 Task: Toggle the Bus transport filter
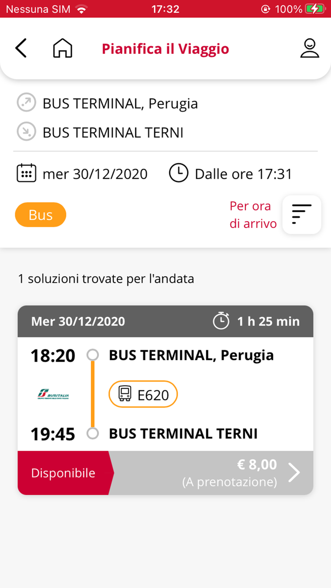(41, 215)
